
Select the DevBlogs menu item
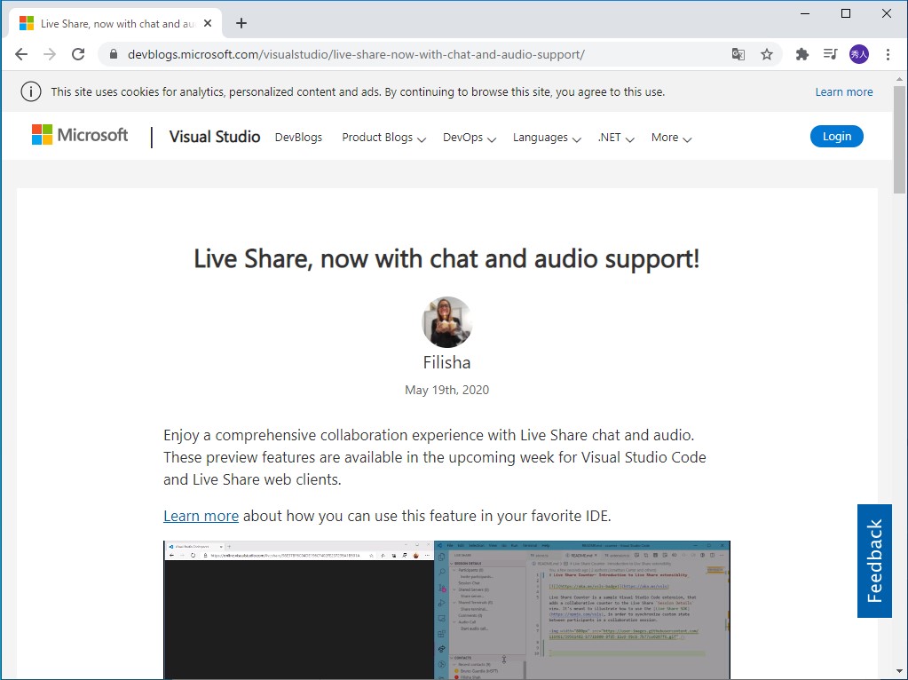[298, 138]
